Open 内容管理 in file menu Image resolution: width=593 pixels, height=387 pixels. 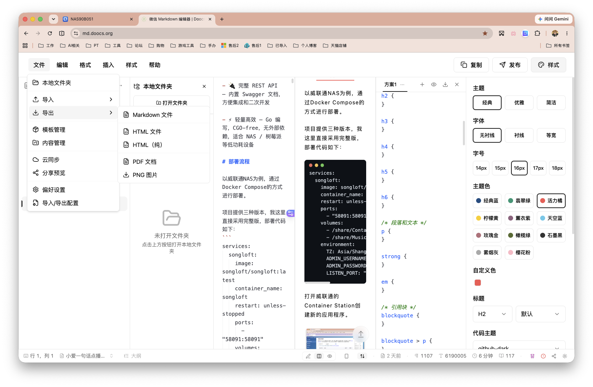pos(73,143)
